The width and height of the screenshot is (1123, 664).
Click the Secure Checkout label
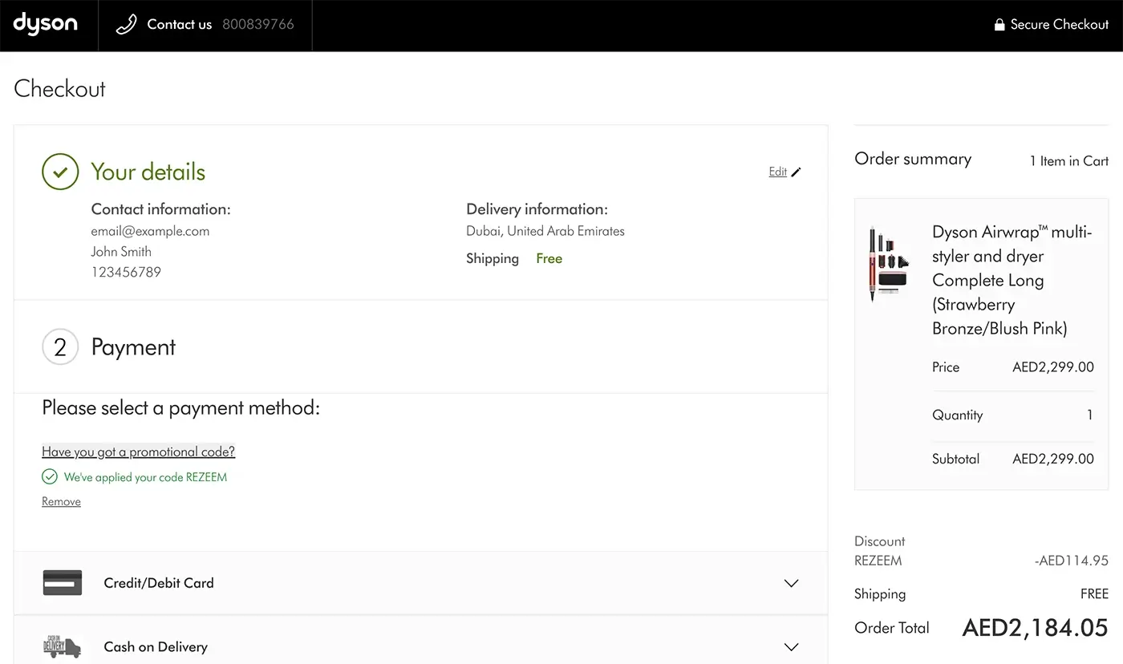click(1060, 25)
